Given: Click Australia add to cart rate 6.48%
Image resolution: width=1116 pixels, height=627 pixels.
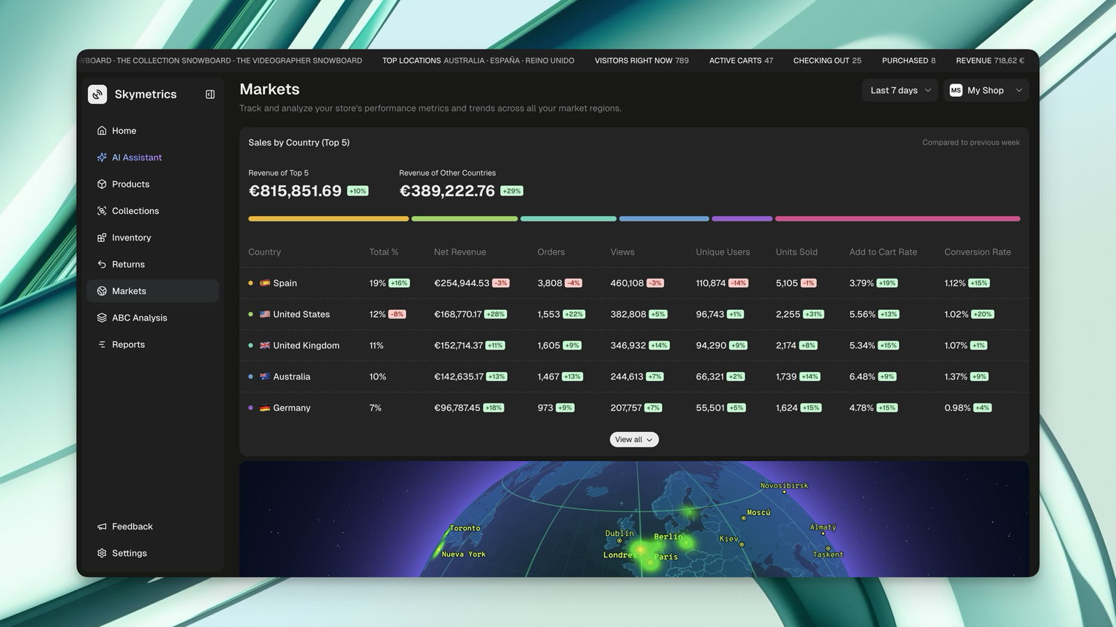Looking at the screenshot, I should click(862, 376).
